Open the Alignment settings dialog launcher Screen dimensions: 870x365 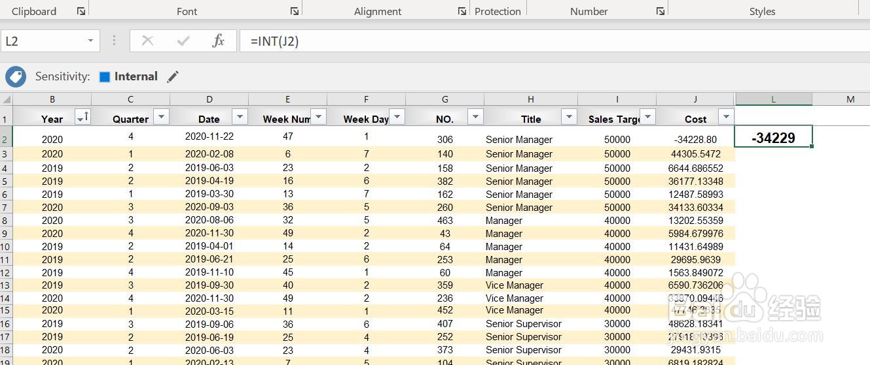pyautogui.click(x=462, y=11)
